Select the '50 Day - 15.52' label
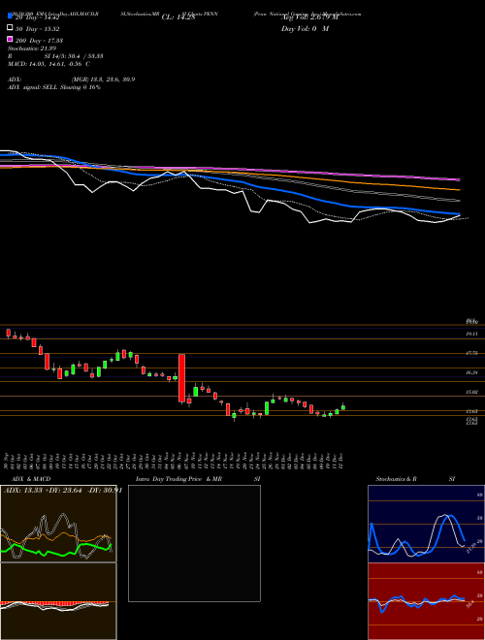This screenshot has height=640, width=485. (x=38, y=29)
